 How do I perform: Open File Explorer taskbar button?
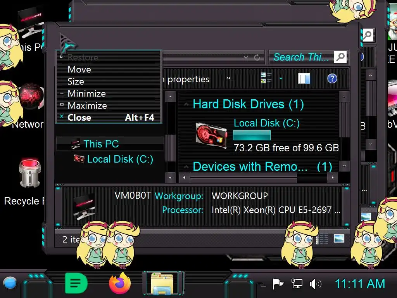coord(163,284)
